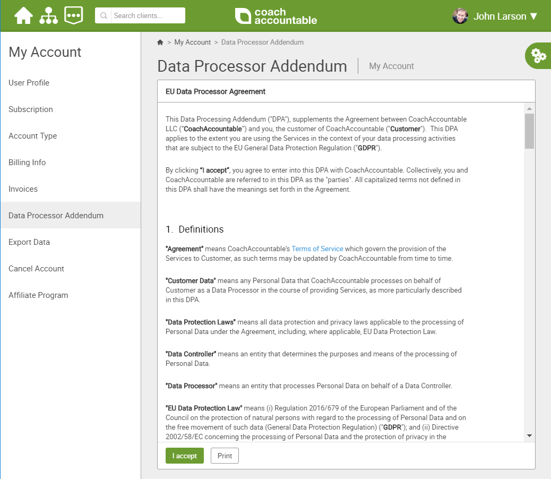
Task: Open the messages chat bubble icon
Action: point(74,15)
